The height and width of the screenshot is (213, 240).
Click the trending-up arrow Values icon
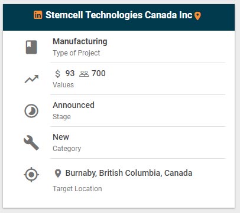[x=31, y=79]
